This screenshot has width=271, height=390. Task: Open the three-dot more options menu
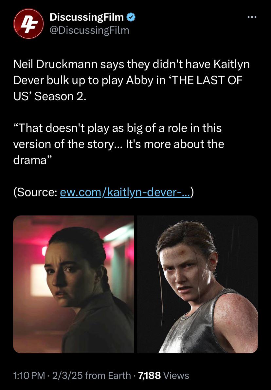coord(252,17)
